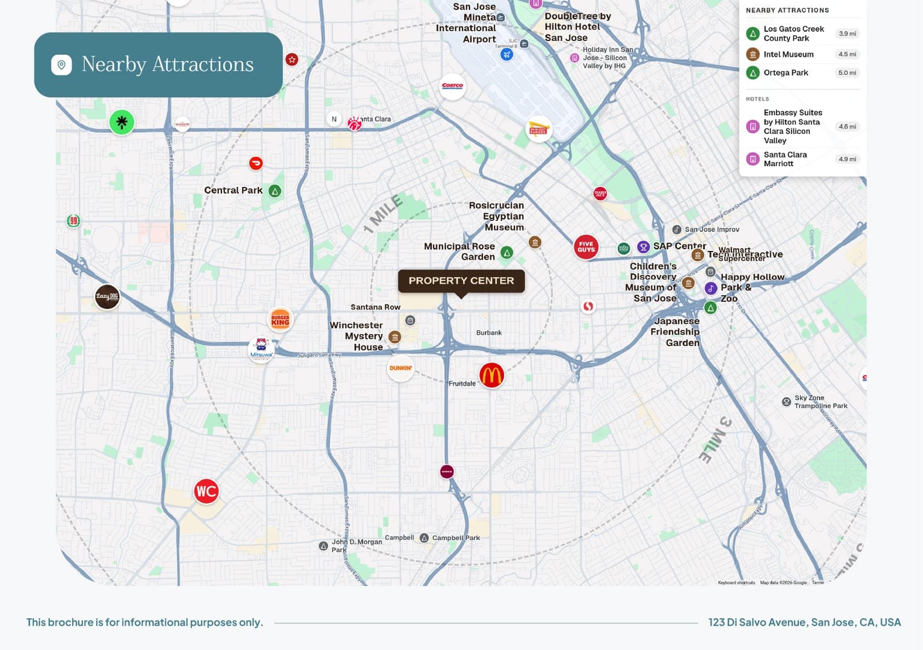Click the 123 Di Salvo Avenue address
The height and width of the screenshot is (650, 923).
tap(805, 622)
